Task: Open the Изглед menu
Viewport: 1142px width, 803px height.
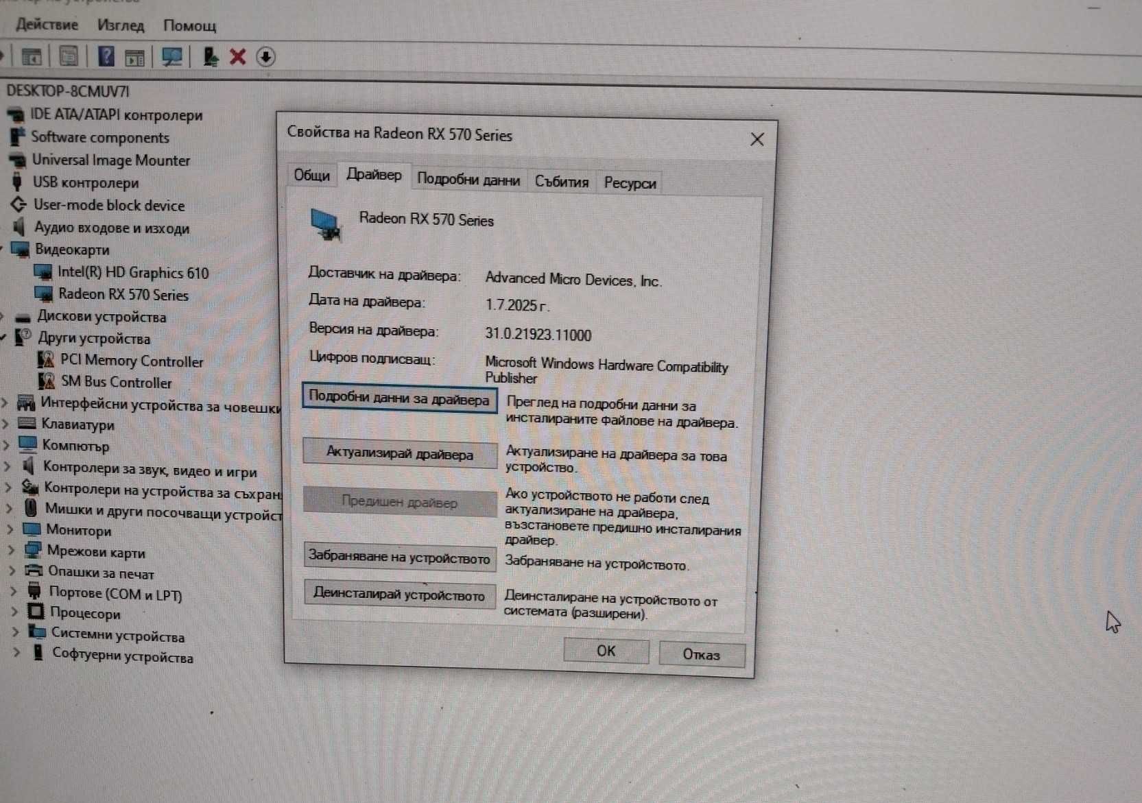Action: coord(121,25)
